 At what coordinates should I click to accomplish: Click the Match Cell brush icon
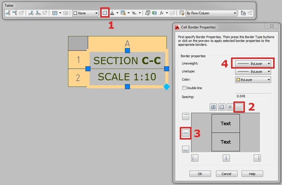pos(182,13)
